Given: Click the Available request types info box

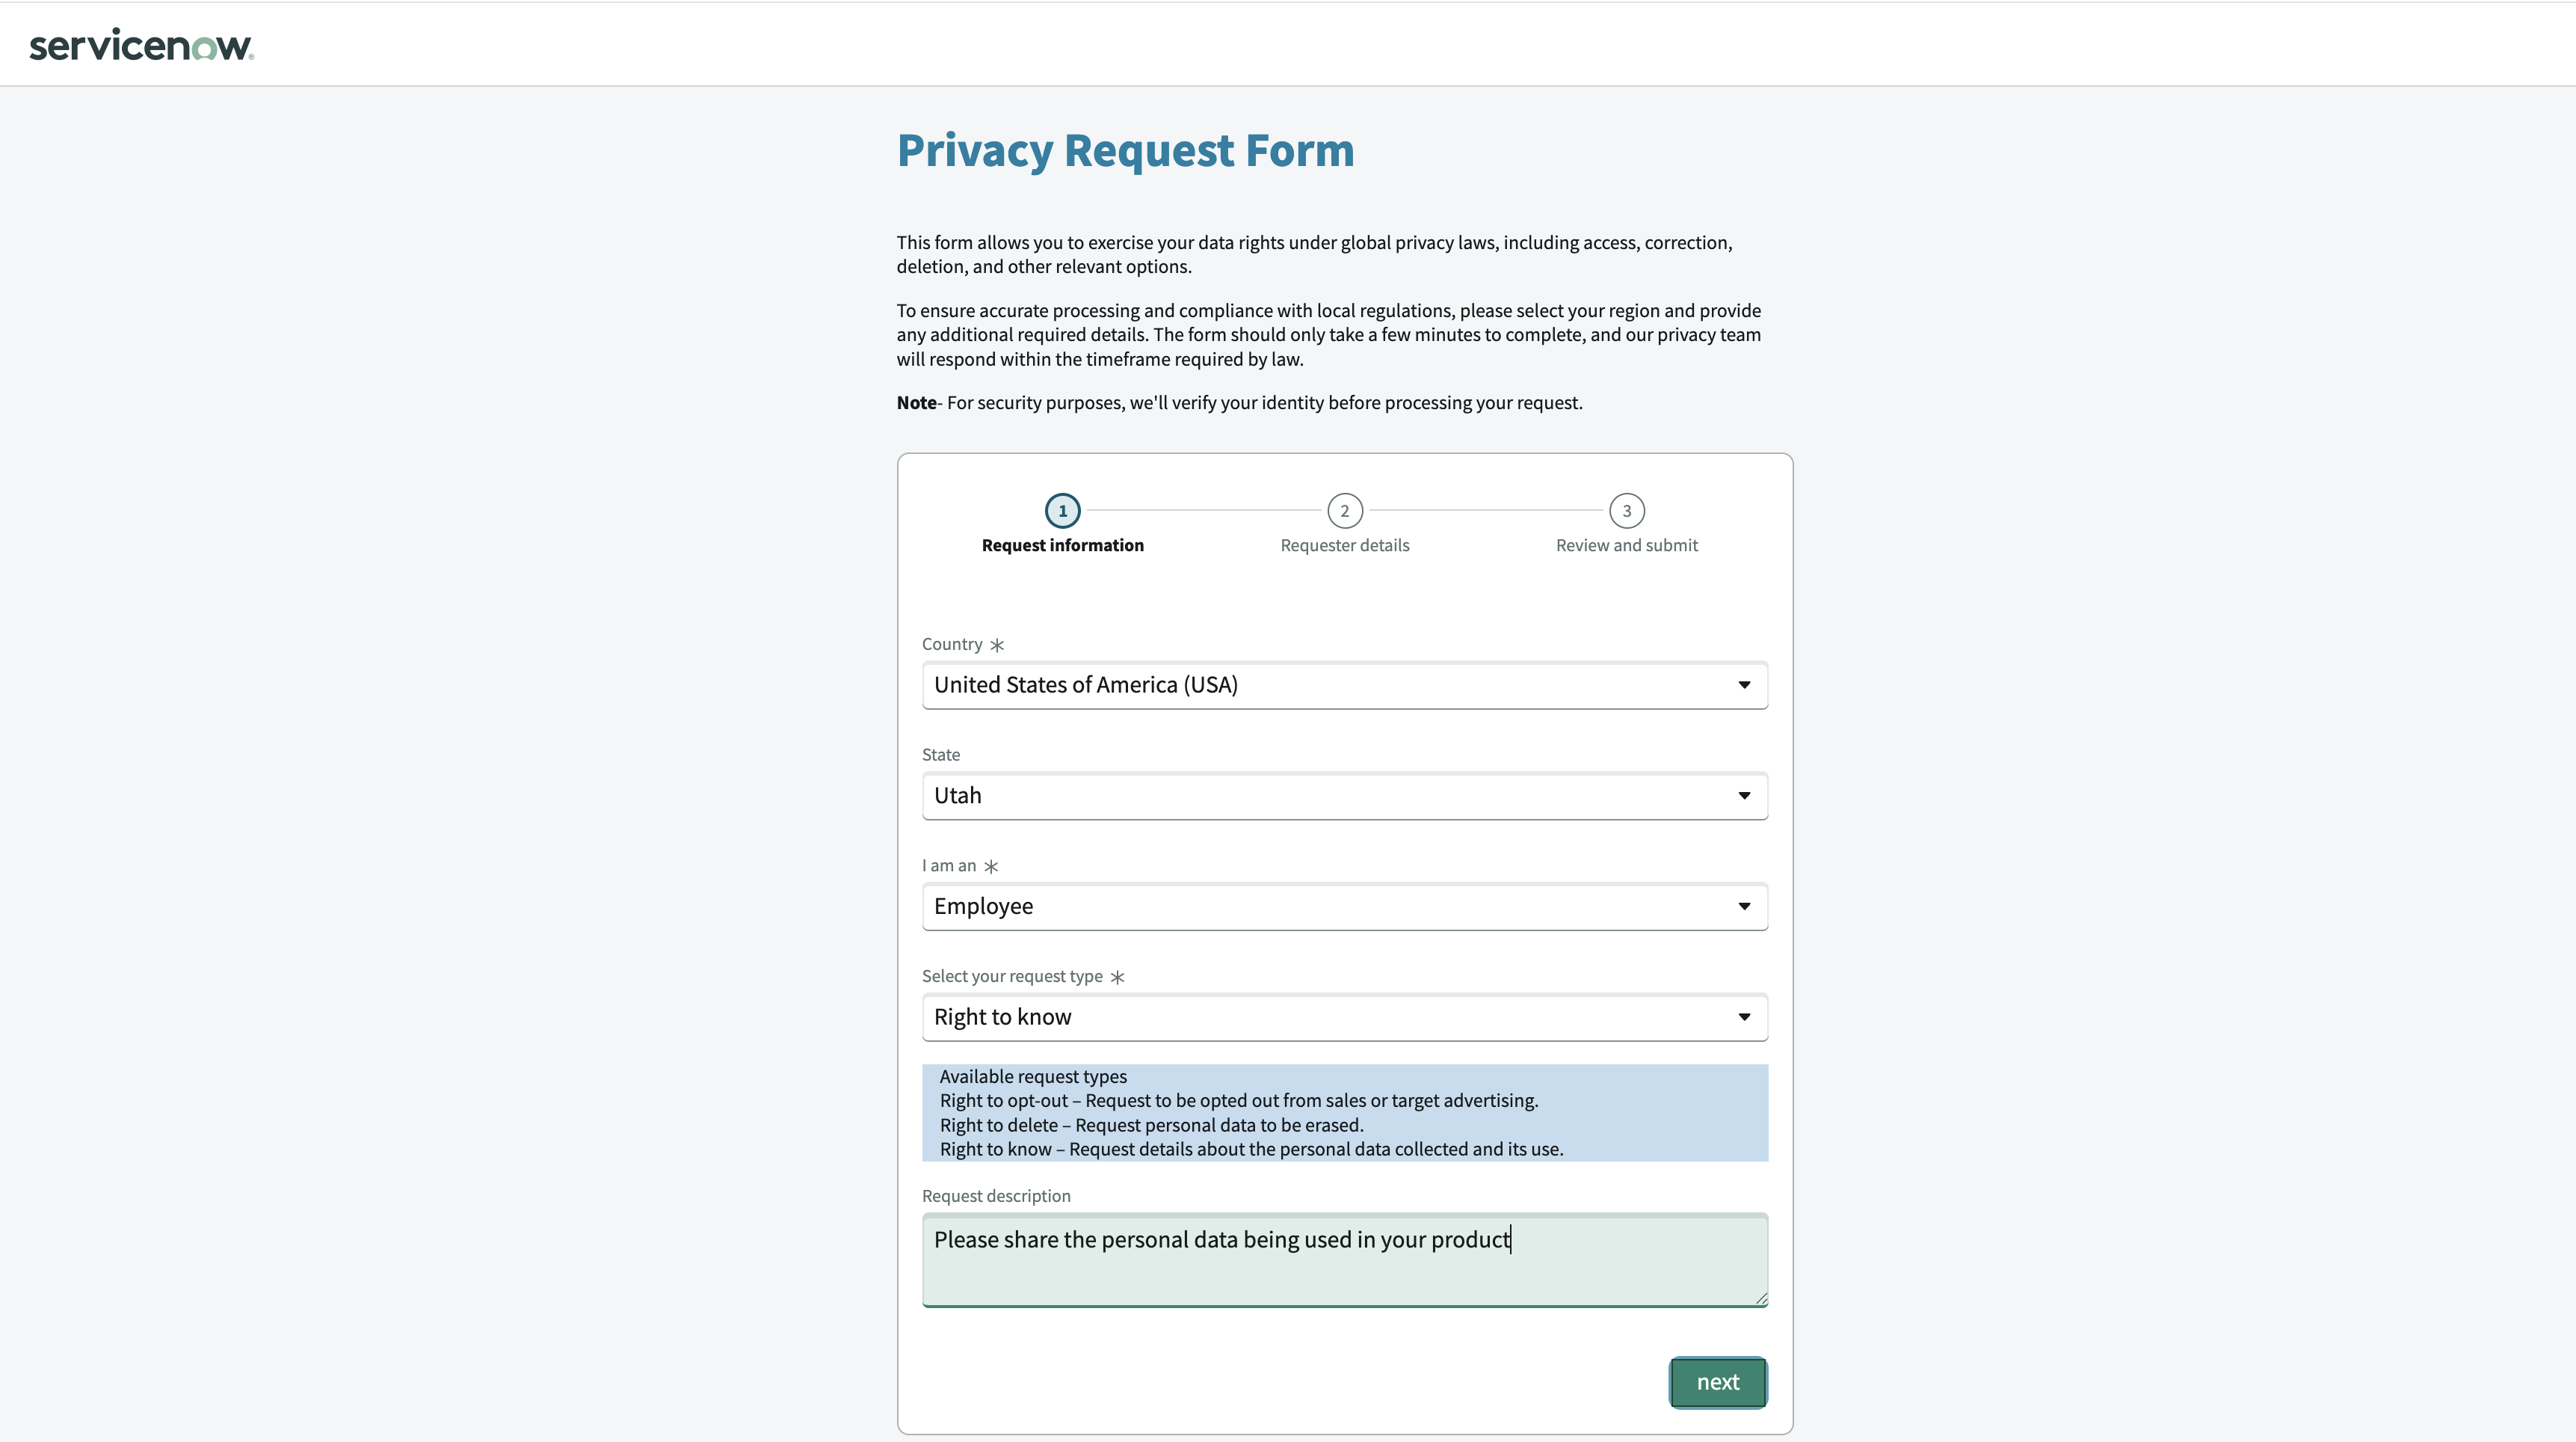Looking at the screenshot, I should [x=1344, y=1113].
